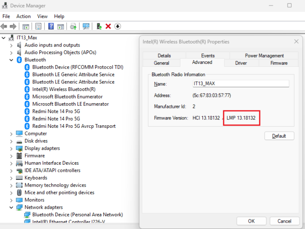
Task: Toggle the action pane toolbar icon
Action: 61,26
